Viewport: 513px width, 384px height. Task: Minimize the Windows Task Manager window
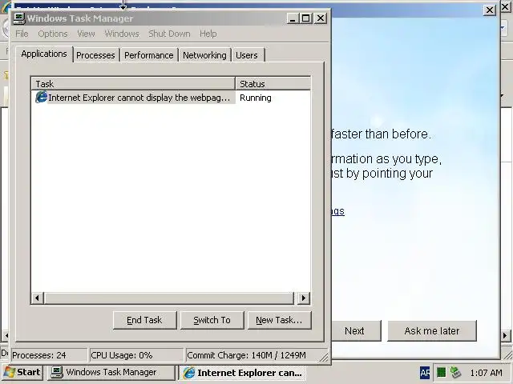pos(293,18)
